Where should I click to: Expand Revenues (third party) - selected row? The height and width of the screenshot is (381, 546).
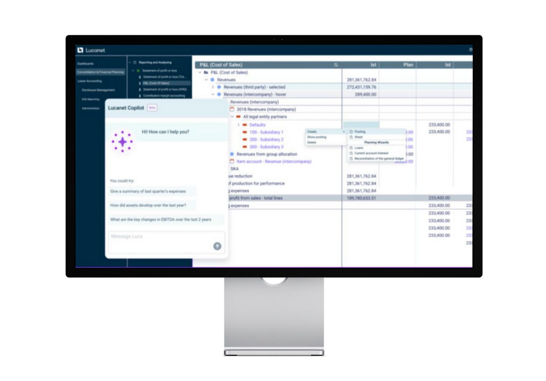[213, 87]
